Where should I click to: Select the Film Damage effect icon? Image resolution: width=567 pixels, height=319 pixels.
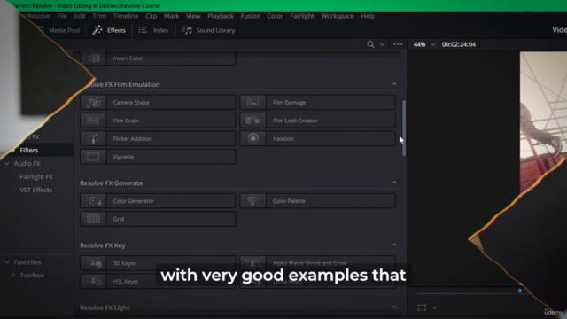[252, 103]
